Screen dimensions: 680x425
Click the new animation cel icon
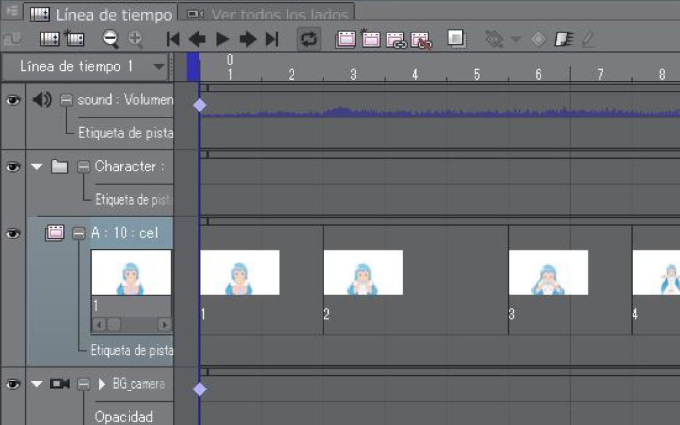click(x=370, y=39)
